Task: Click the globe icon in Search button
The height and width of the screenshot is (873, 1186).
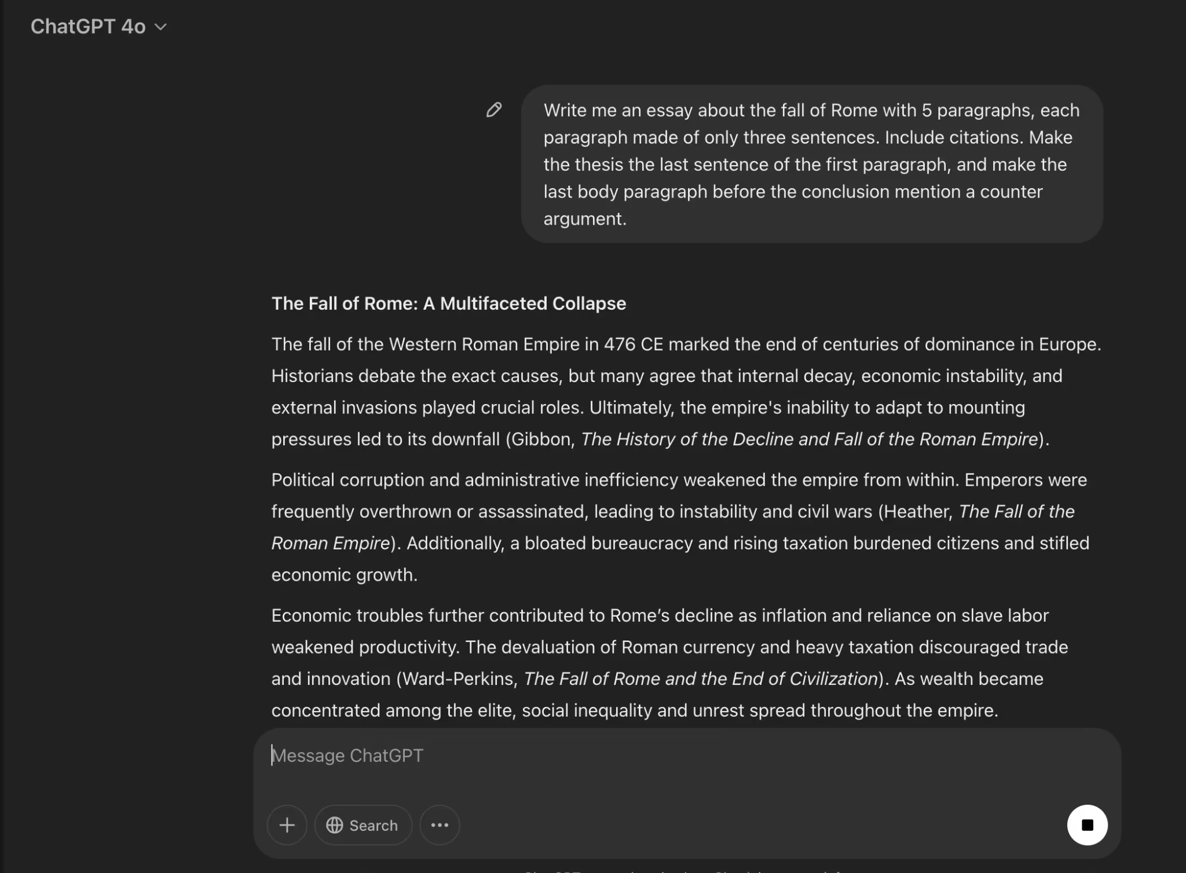Action: [334, 825]
